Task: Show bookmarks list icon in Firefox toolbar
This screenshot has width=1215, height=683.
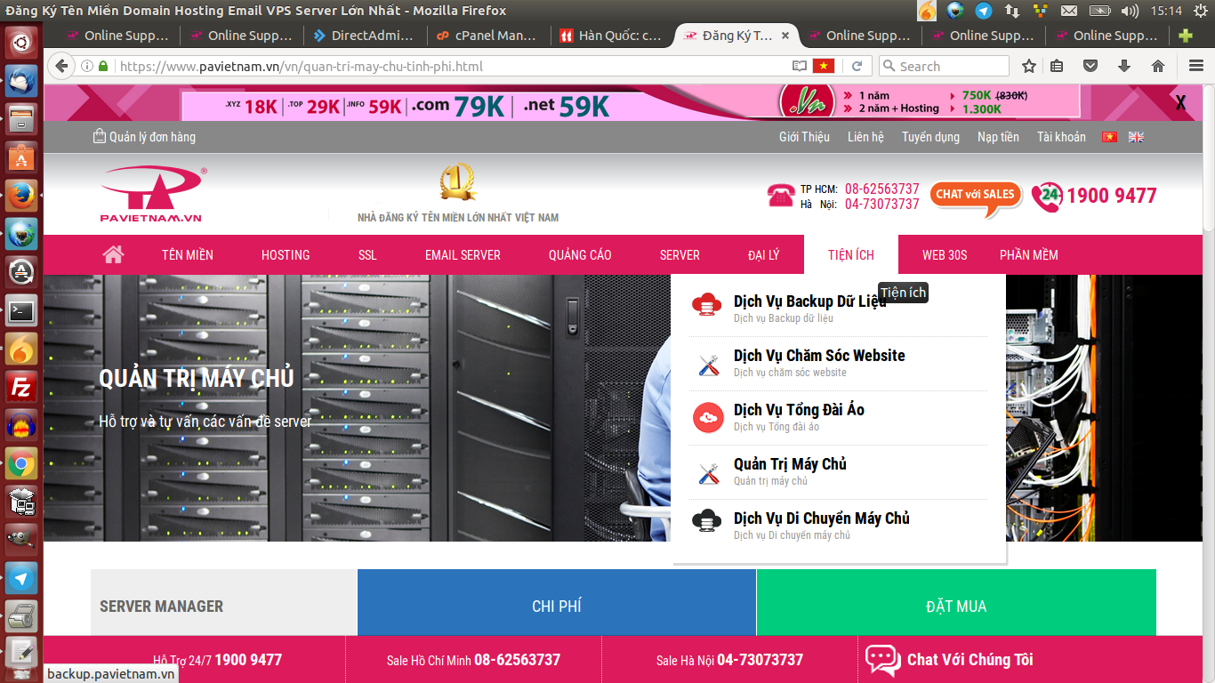Action: tap(1057, 66)
